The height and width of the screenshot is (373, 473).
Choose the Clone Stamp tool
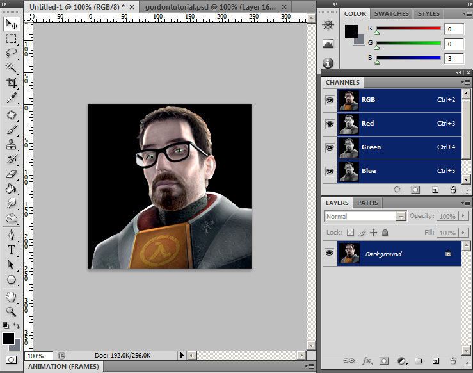click(12, 144)
